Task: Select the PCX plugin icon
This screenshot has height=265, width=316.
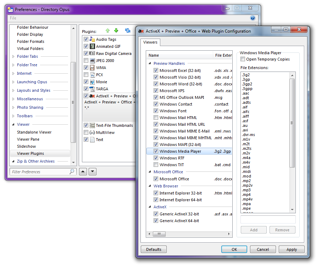Action: coord(92,75)
